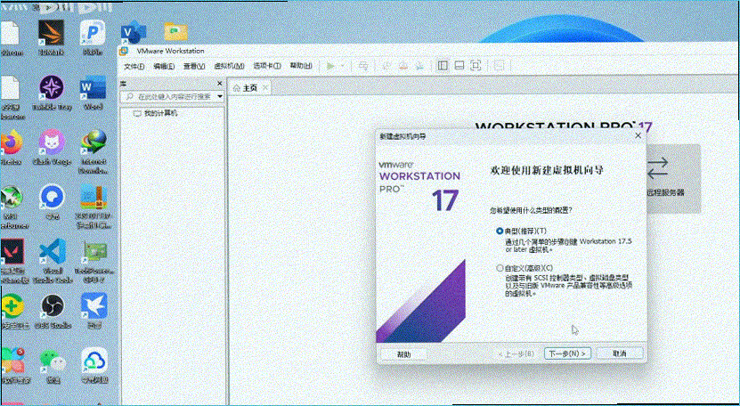Open the blue bird Xunlei desktop icon
The image size is (740, 406).
click(94, 312)
